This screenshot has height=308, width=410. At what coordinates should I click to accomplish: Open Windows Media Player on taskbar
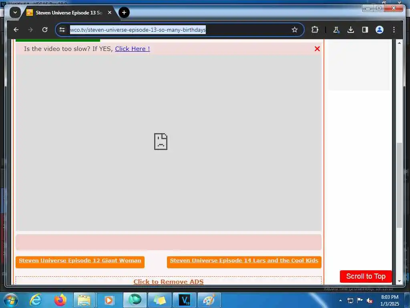coord(109,300)
